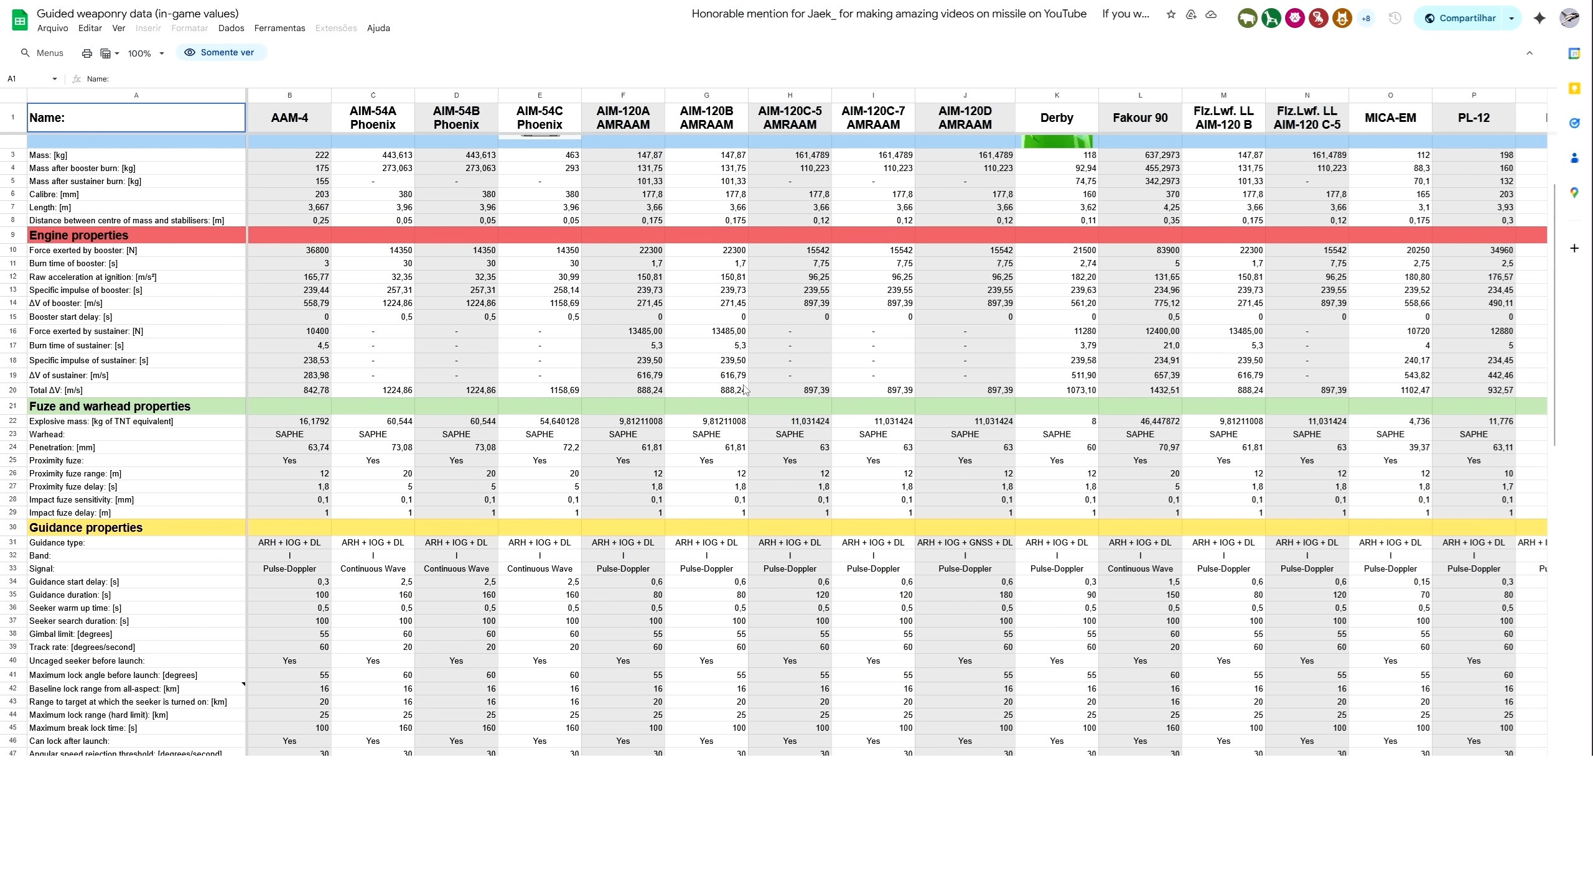
Task: Open Google Keep side panel
Action: pyautogui.click(x=1574, y=88)
